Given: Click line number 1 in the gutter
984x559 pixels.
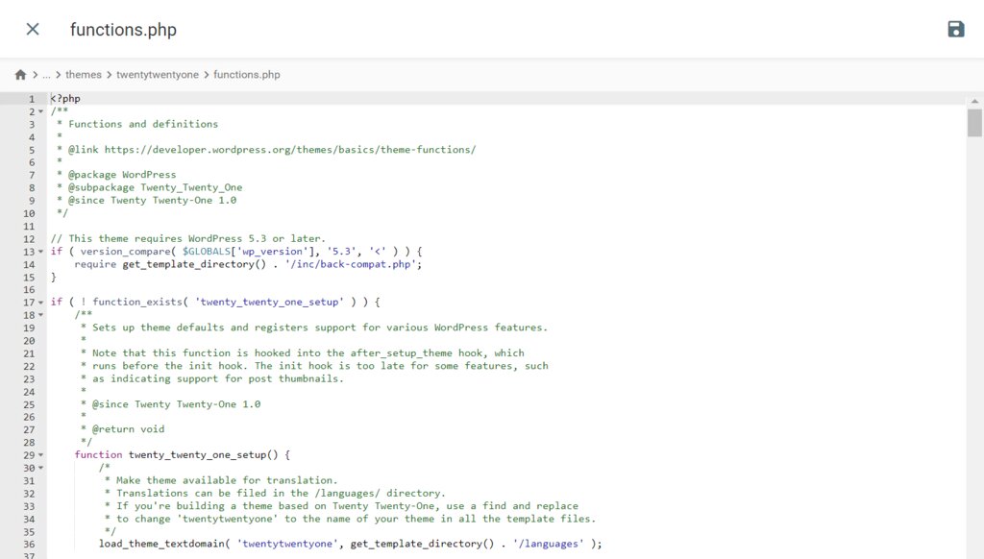Looking at the screenshot, I should (x=32, y=99).
